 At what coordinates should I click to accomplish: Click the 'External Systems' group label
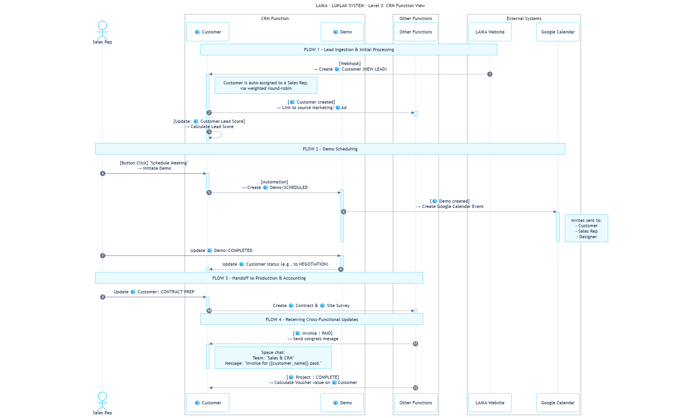click(x=524, y=18)
